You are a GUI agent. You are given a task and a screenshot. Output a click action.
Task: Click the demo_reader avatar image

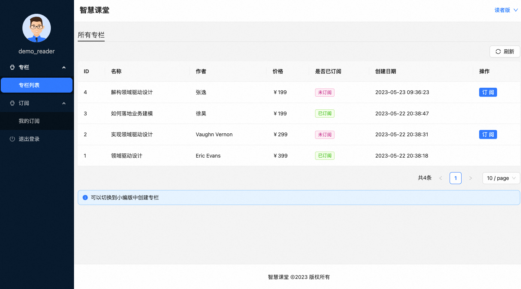37,28
